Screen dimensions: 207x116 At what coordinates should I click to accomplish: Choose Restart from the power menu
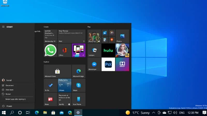coord(17,94)
